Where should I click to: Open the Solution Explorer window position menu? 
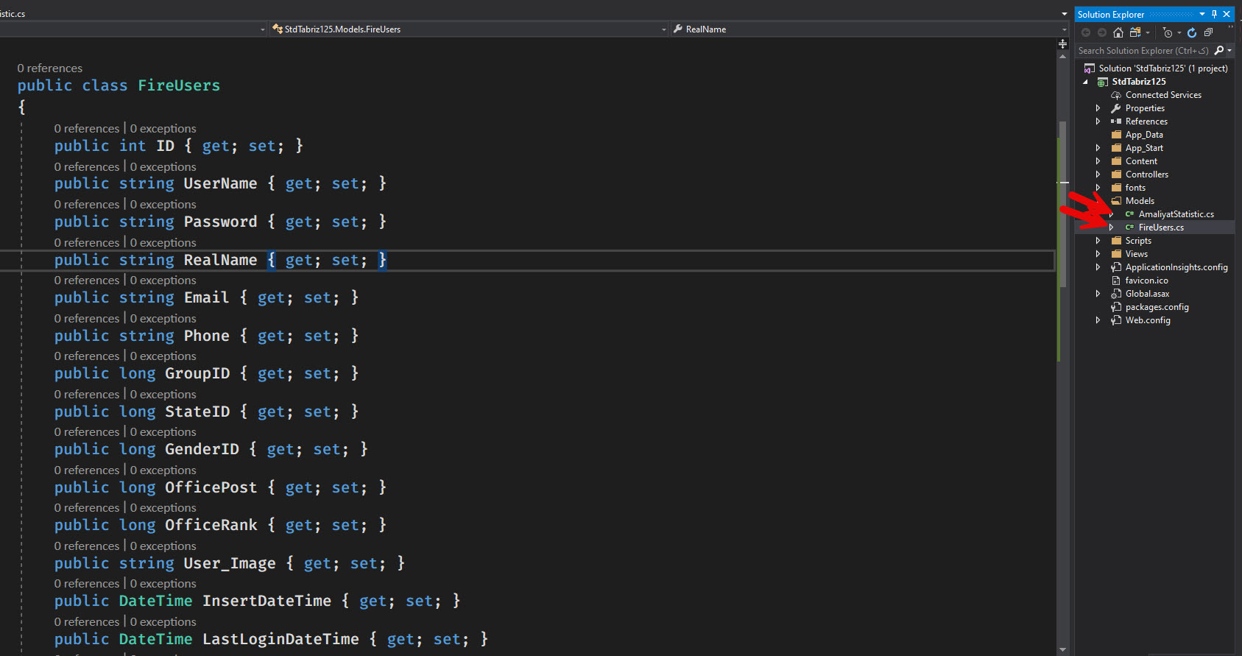tap(1202, 14)
